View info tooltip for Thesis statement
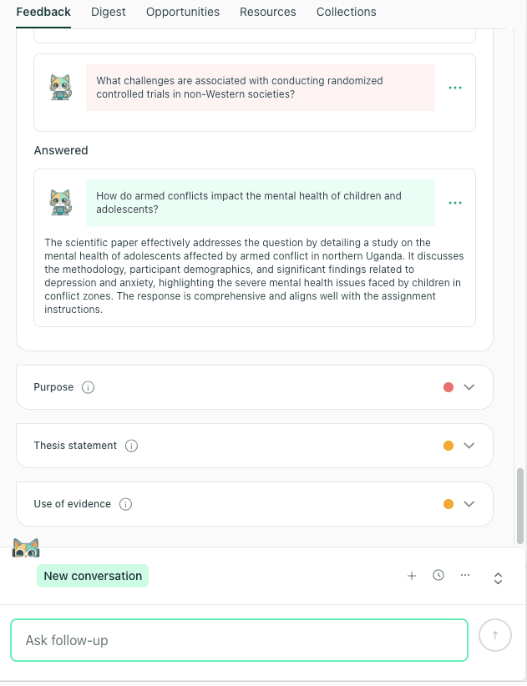527x686 pixels. click(131, 446)
